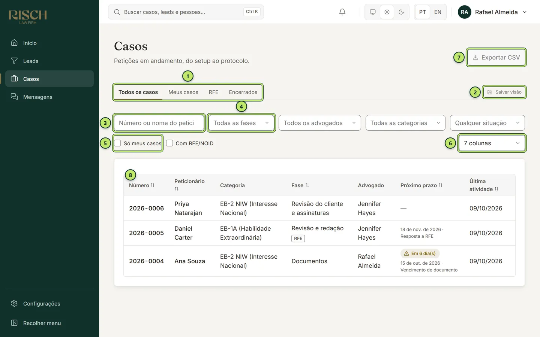Switch to light theme sun icon
Viewport: 540px width, 337px height.
point(387,12)
